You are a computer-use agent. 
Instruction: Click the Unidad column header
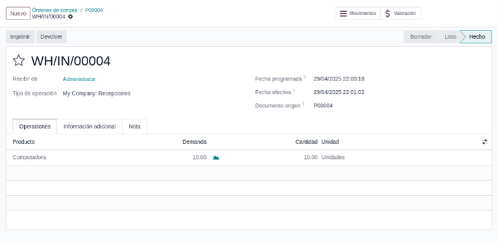click(x=330, y=142)
